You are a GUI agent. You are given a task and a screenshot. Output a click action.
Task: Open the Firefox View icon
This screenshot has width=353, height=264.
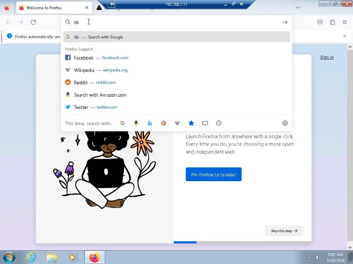coord(7,8)
